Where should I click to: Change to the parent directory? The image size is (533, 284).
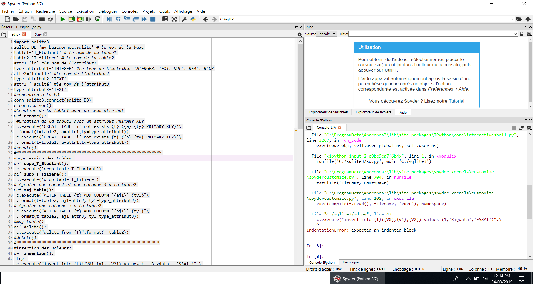click(x=528, y=19)
